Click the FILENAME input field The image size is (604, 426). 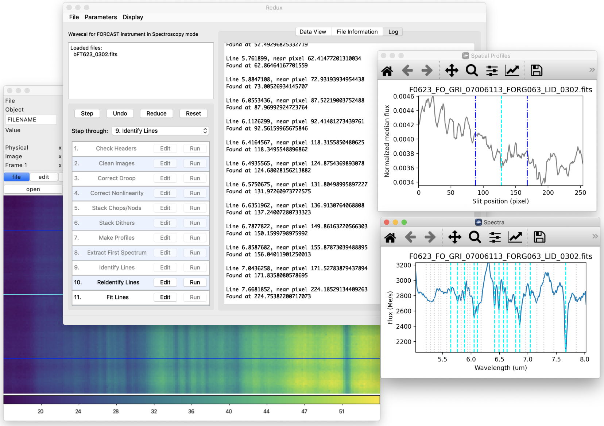31,119
